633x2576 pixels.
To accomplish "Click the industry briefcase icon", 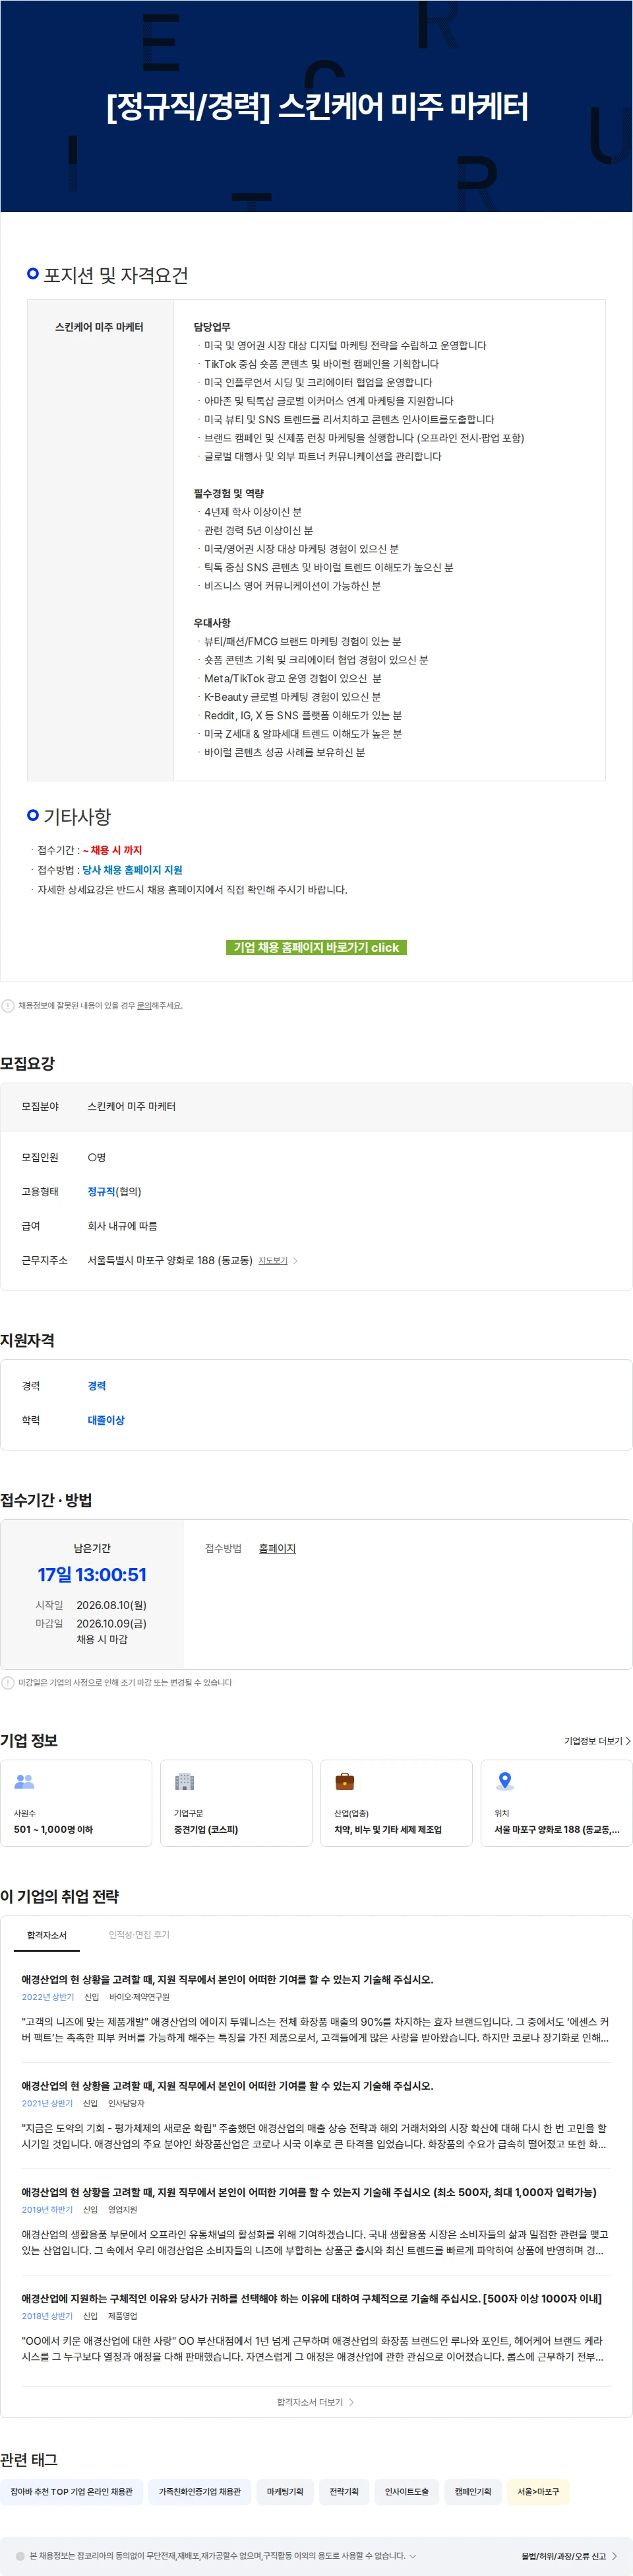I will pyautogui.click(x=344, y=1781).
